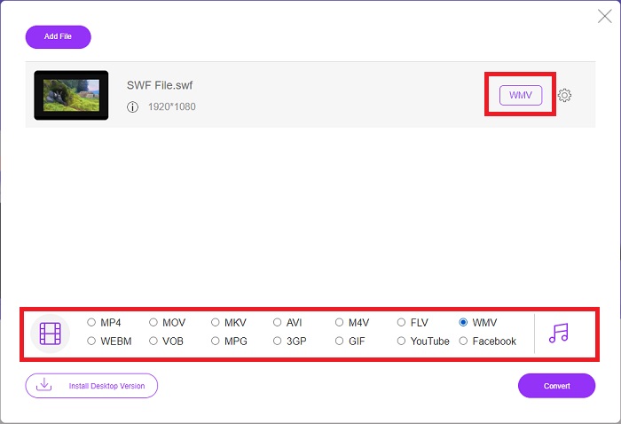Choose GIF as output format
The height and width of the screenshot is (424, 621).
point(339,341)
